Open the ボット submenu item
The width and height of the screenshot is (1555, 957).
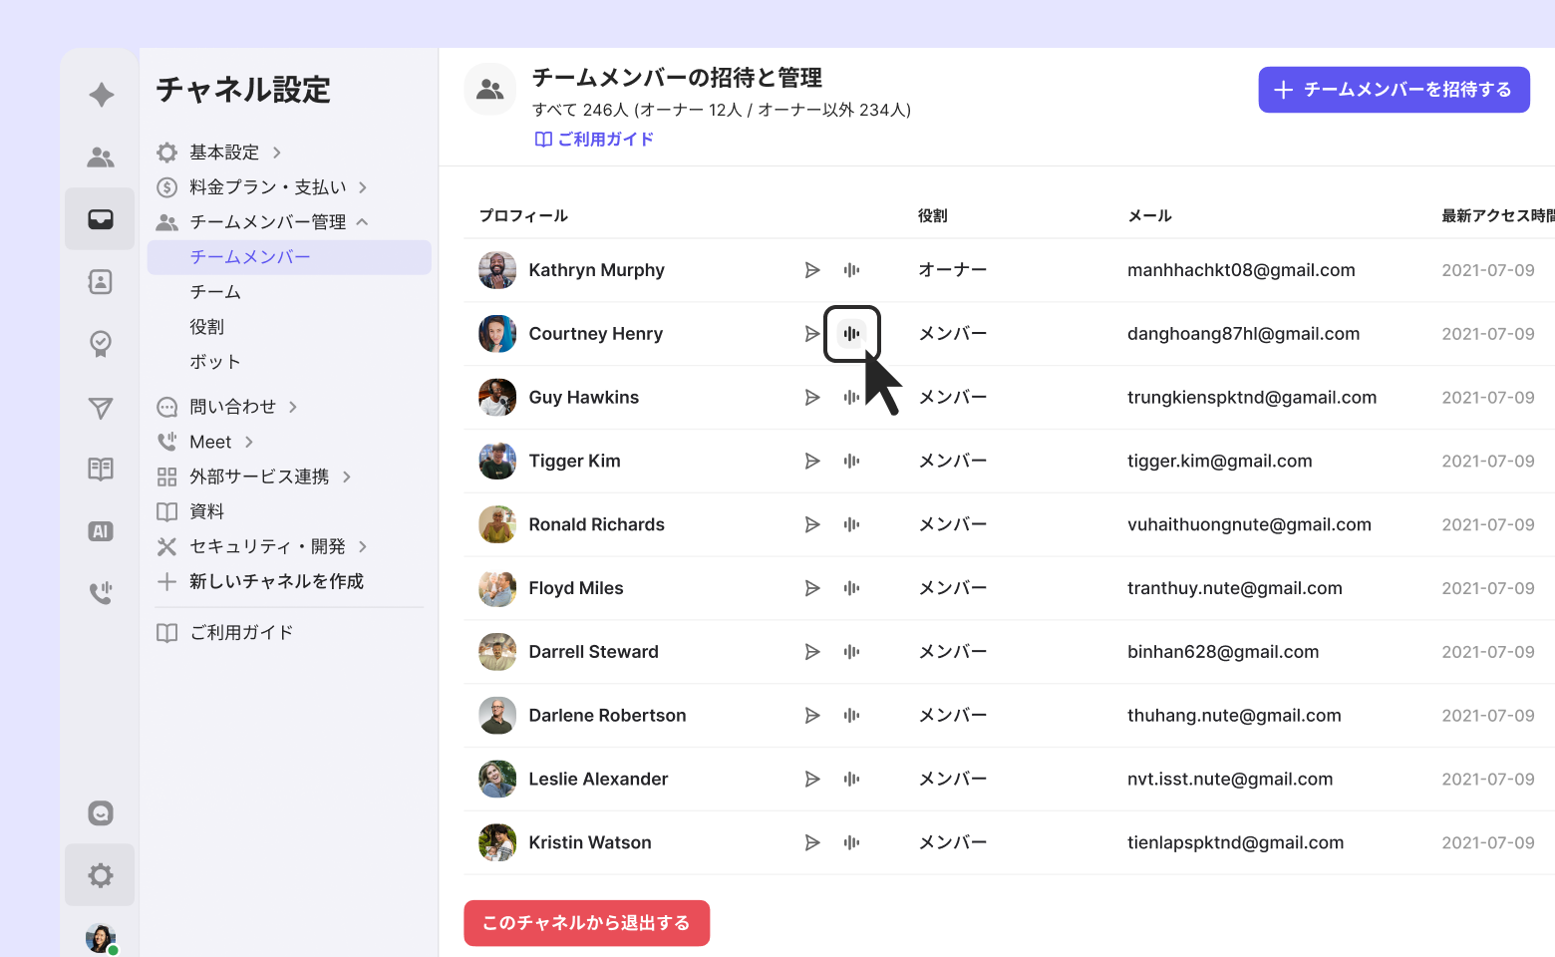215,362
